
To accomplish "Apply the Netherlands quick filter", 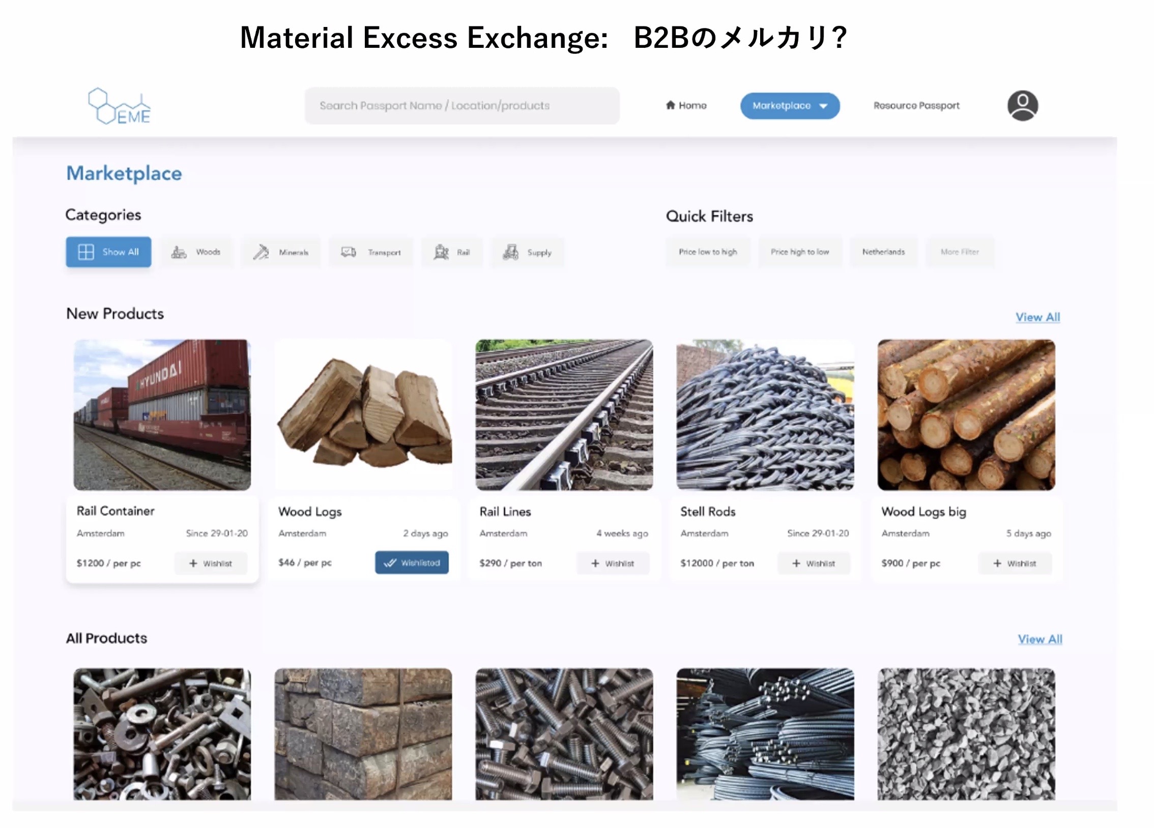I will [x=883, y=251].
